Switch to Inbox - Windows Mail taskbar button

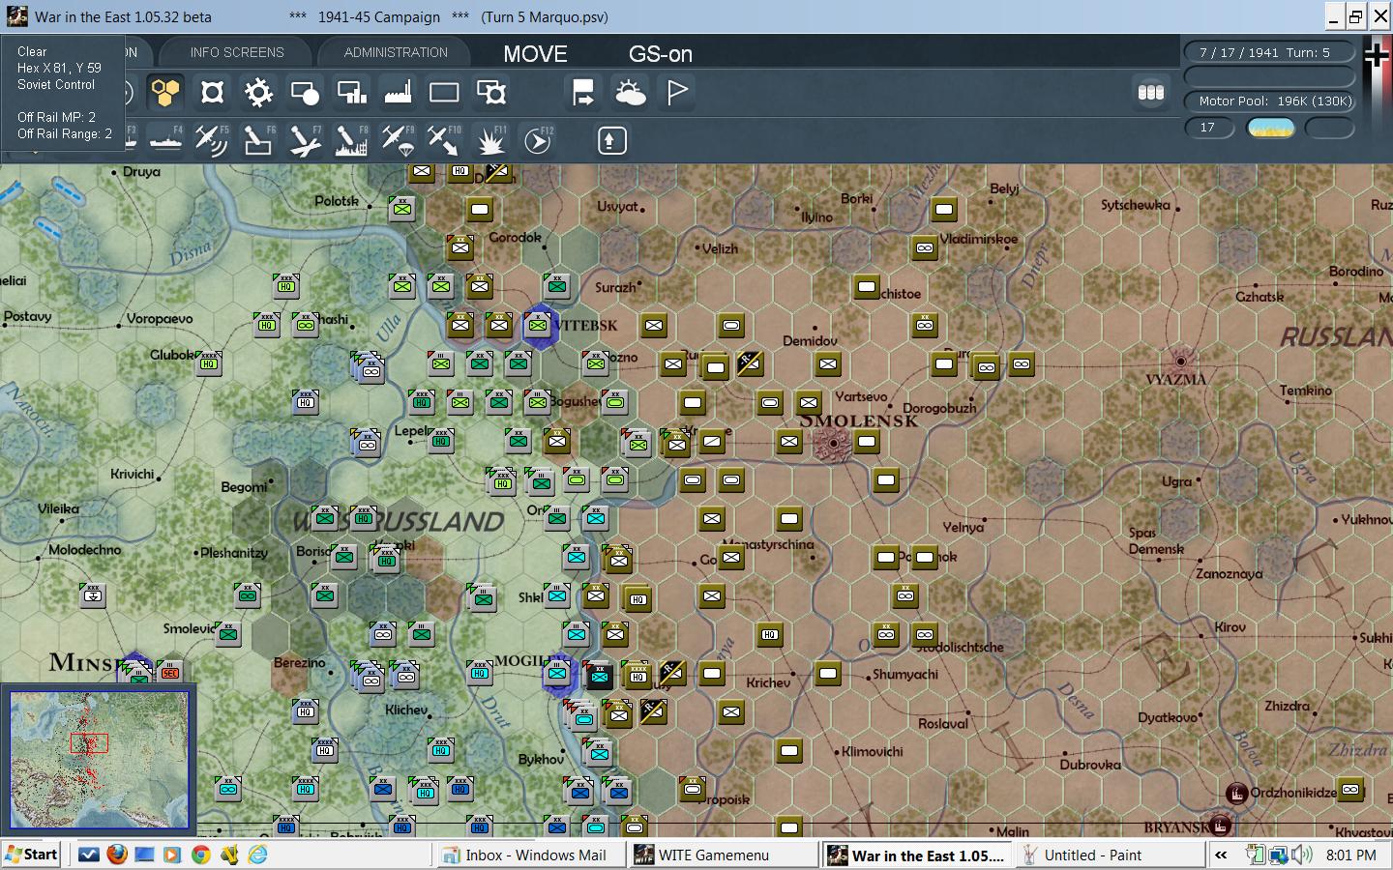tap(529, 855)
